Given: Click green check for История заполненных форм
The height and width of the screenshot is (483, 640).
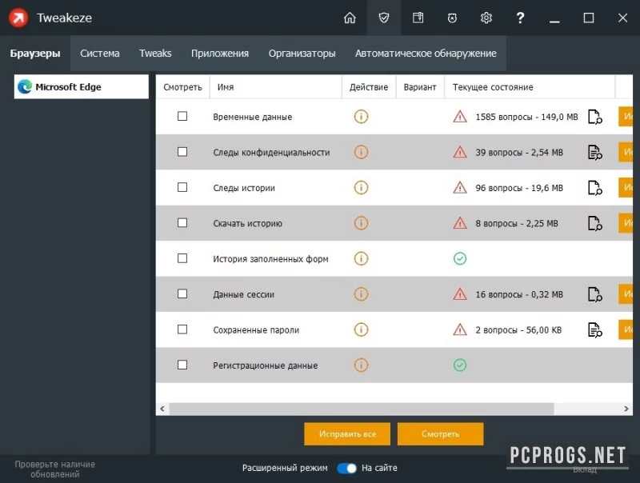Looking at the screenshot, I should [460, 258].
